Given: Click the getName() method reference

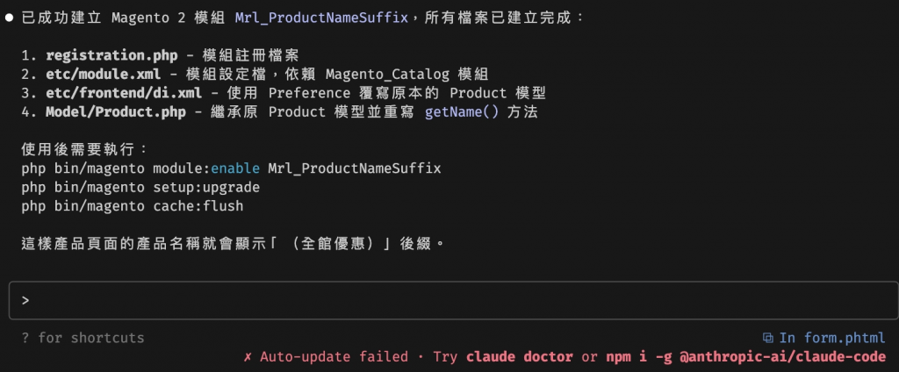Looking at the screenshot, I should coord(462,111).
